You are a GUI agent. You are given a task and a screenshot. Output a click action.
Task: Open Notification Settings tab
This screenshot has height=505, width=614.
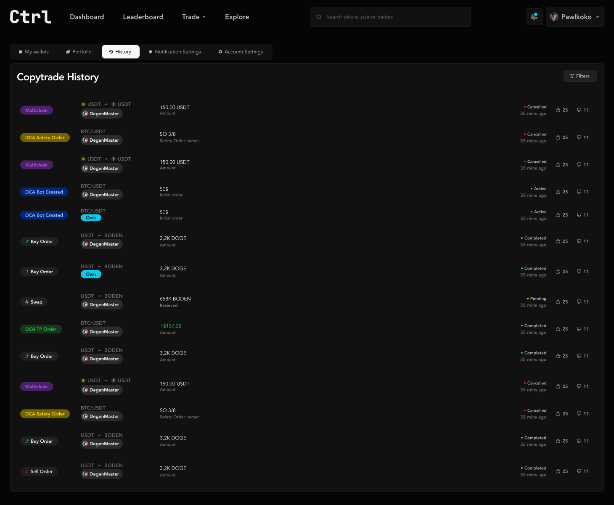coord(175,52)
